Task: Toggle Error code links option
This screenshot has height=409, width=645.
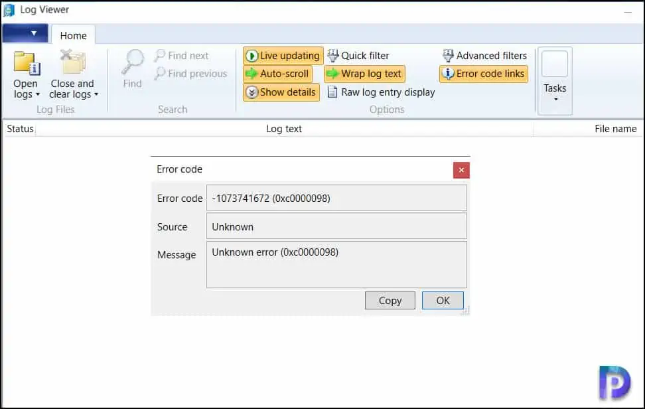Action: [483, 74]
